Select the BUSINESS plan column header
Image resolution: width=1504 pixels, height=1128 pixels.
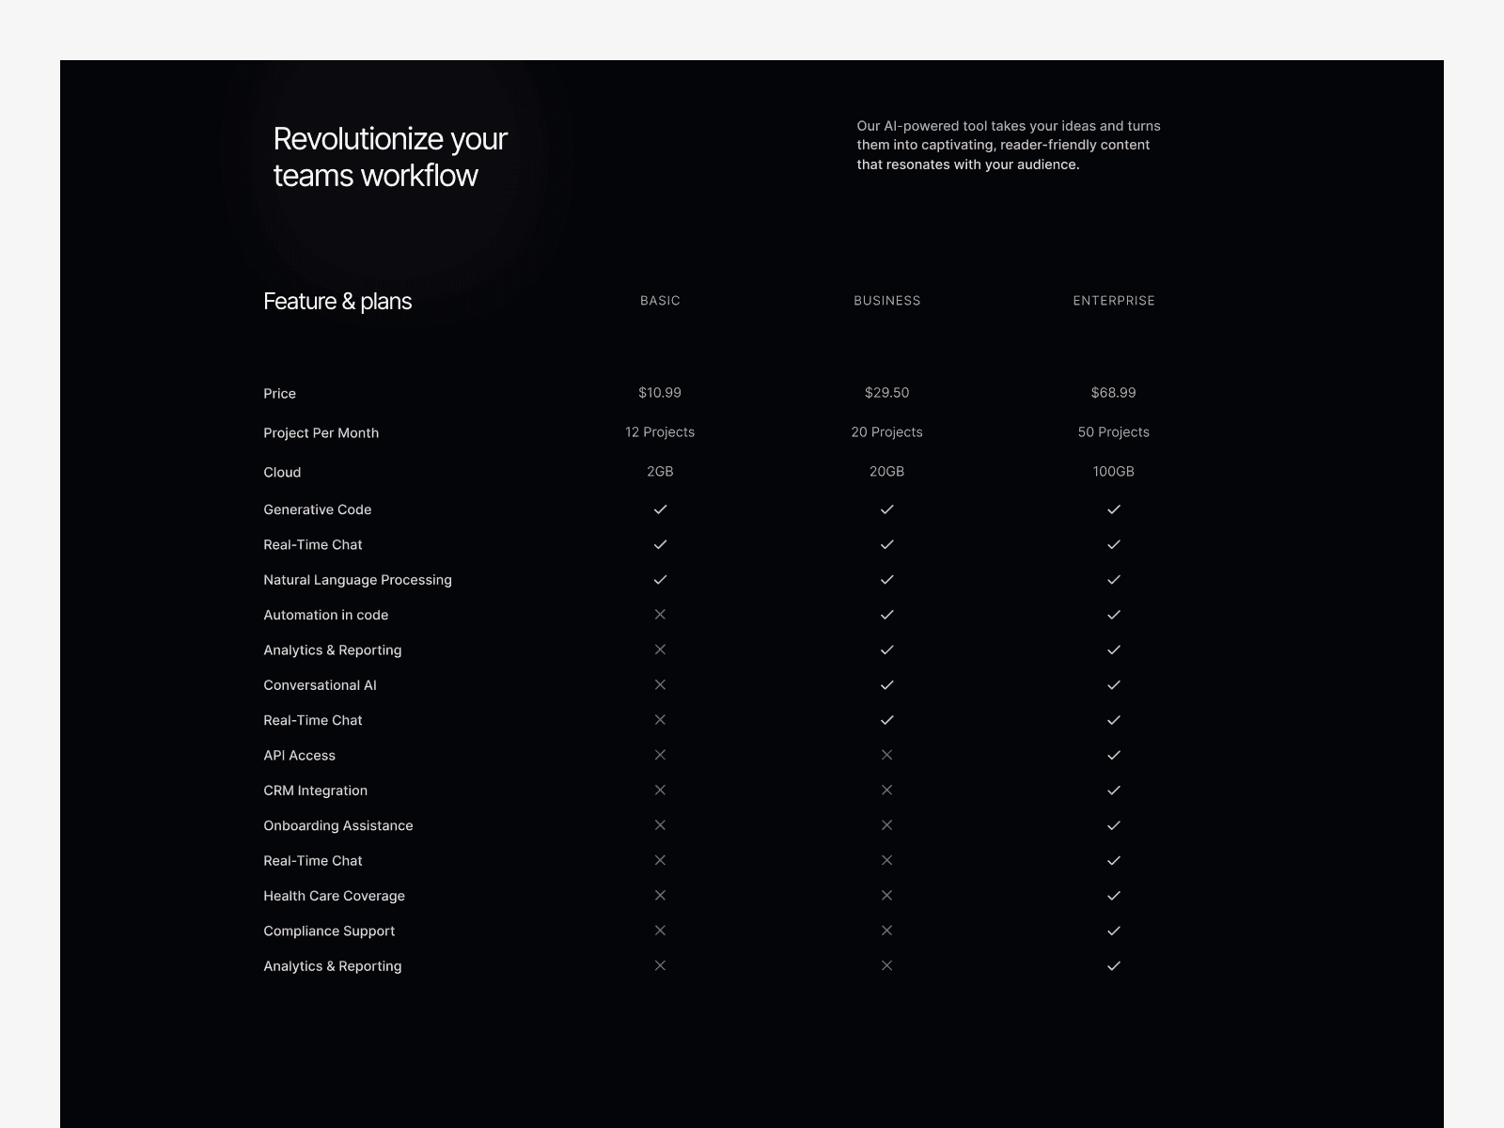[x=886, y=301]
